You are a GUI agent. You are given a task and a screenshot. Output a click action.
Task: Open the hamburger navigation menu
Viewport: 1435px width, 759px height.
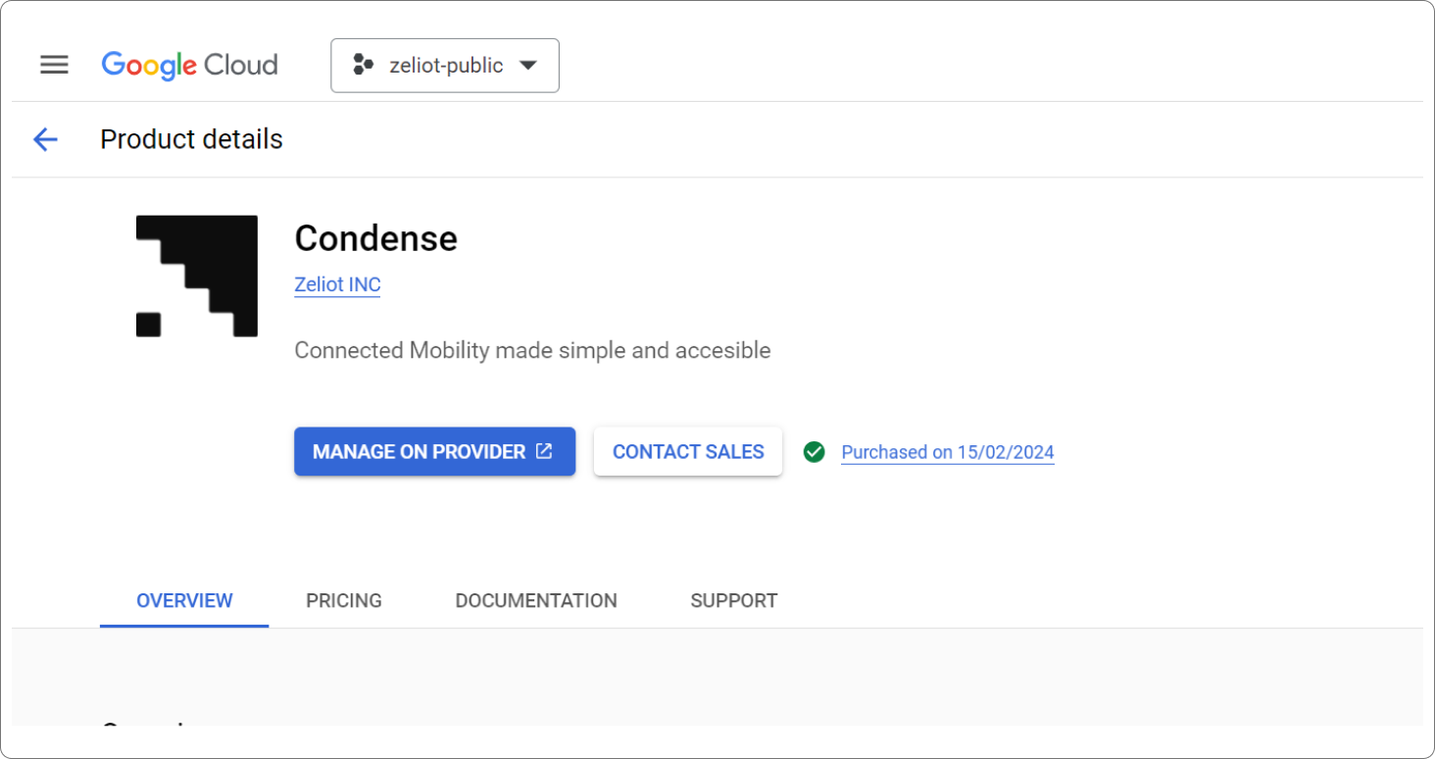(x=54, y=65)
